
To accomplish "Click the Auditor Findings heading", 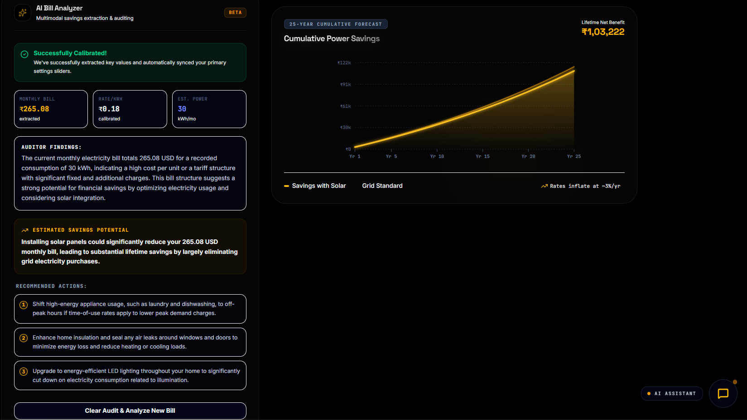I will 52,148.
